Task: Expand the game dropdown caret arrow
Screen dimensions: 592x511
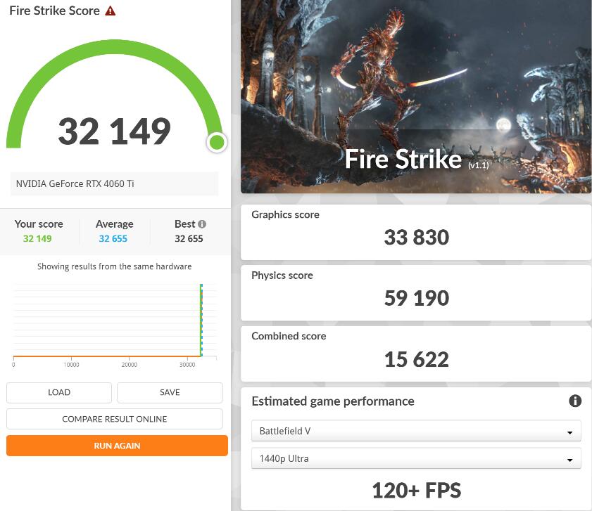Action: click(572, 430)
